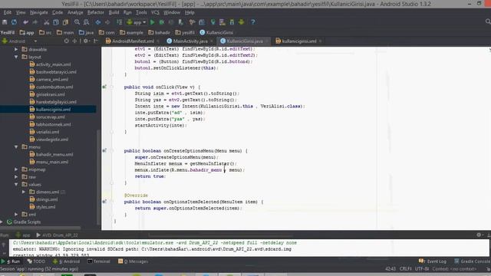Screen dimensions: 491x276
Task: Switch to MainActivity.java editor tab
Action: click(189, 41)
